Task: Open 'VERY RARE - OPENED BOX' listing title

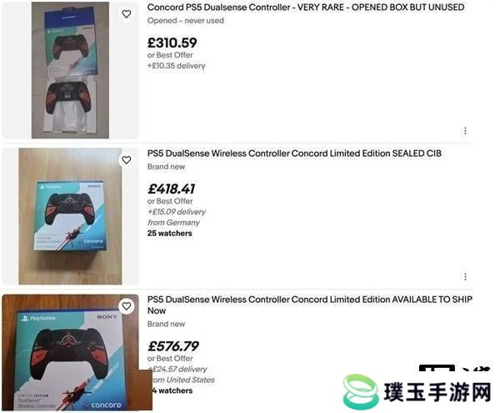Action: pyautogui.click(x=306, y=7)
